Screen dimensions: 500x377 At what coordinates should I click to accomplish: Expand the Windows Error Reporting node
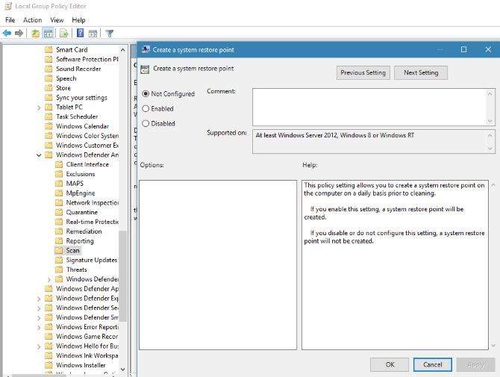pos(39,328)
